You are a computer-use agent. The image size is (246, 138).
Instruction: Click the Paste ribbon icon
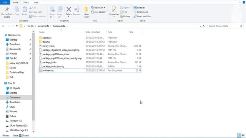25,9
